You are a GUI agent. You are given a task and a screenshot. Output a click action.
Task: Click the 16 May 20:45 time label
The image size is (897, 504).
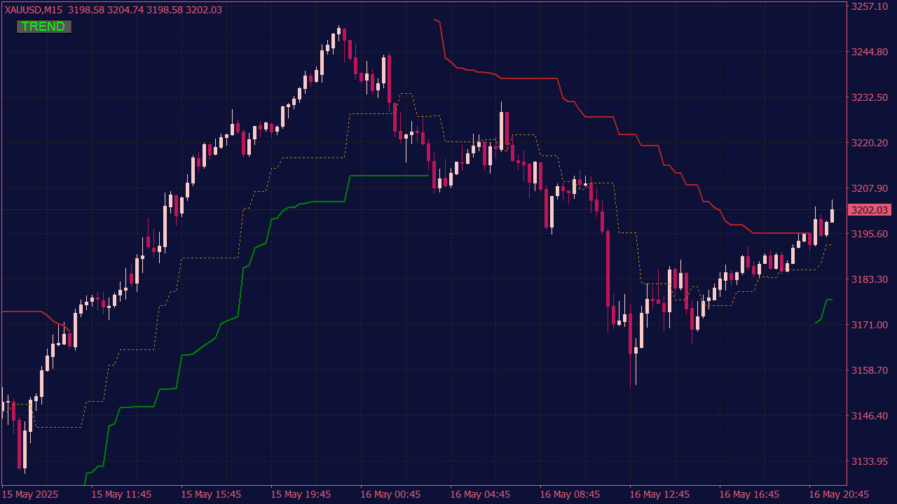[839, 495]
